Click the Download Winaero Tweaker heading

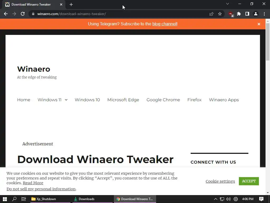(x=95, y=159)
